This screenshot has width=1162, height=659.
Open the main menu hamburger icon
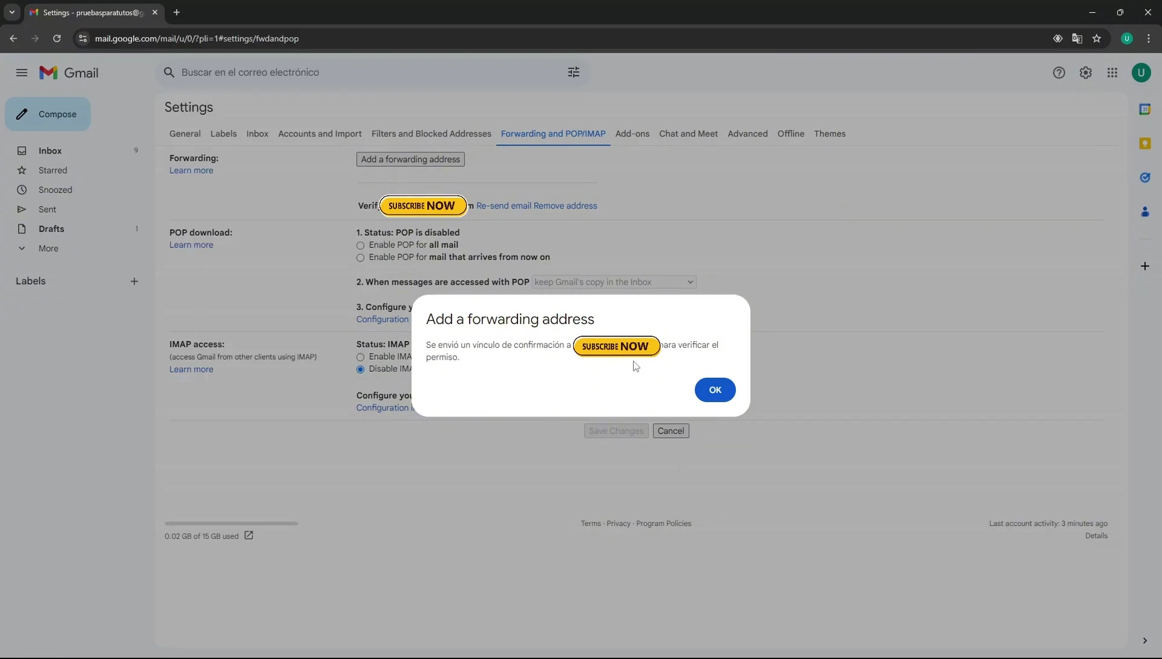[x=22, y=73]
